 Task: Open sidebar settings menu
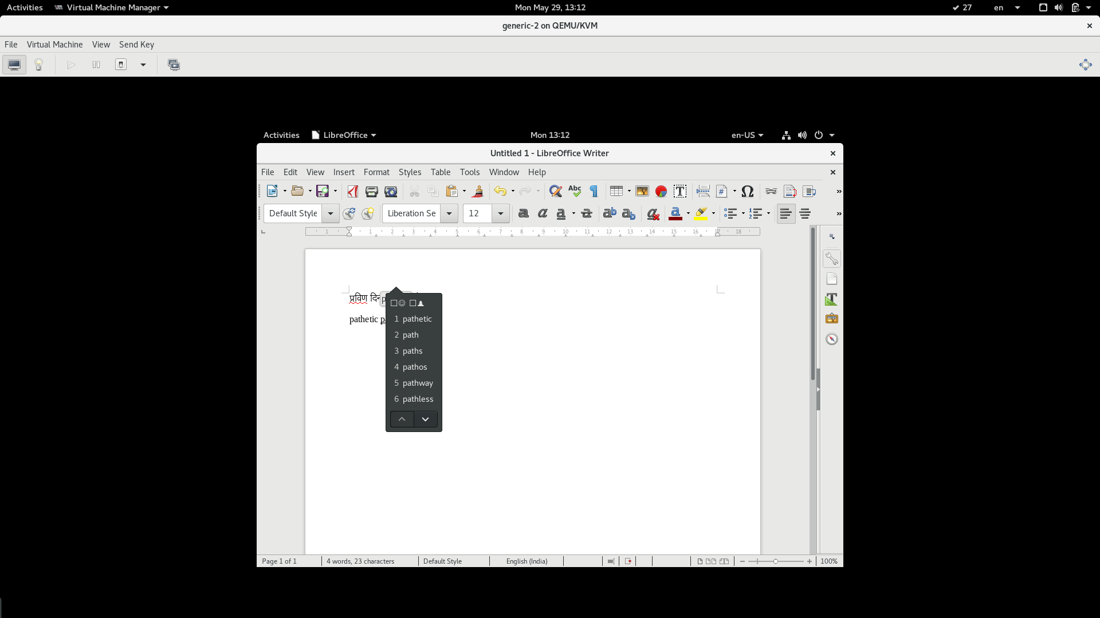pos(832,236)
